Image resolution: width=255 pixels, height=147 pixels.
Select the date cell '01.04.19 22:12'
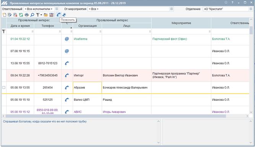click(20, 39)
